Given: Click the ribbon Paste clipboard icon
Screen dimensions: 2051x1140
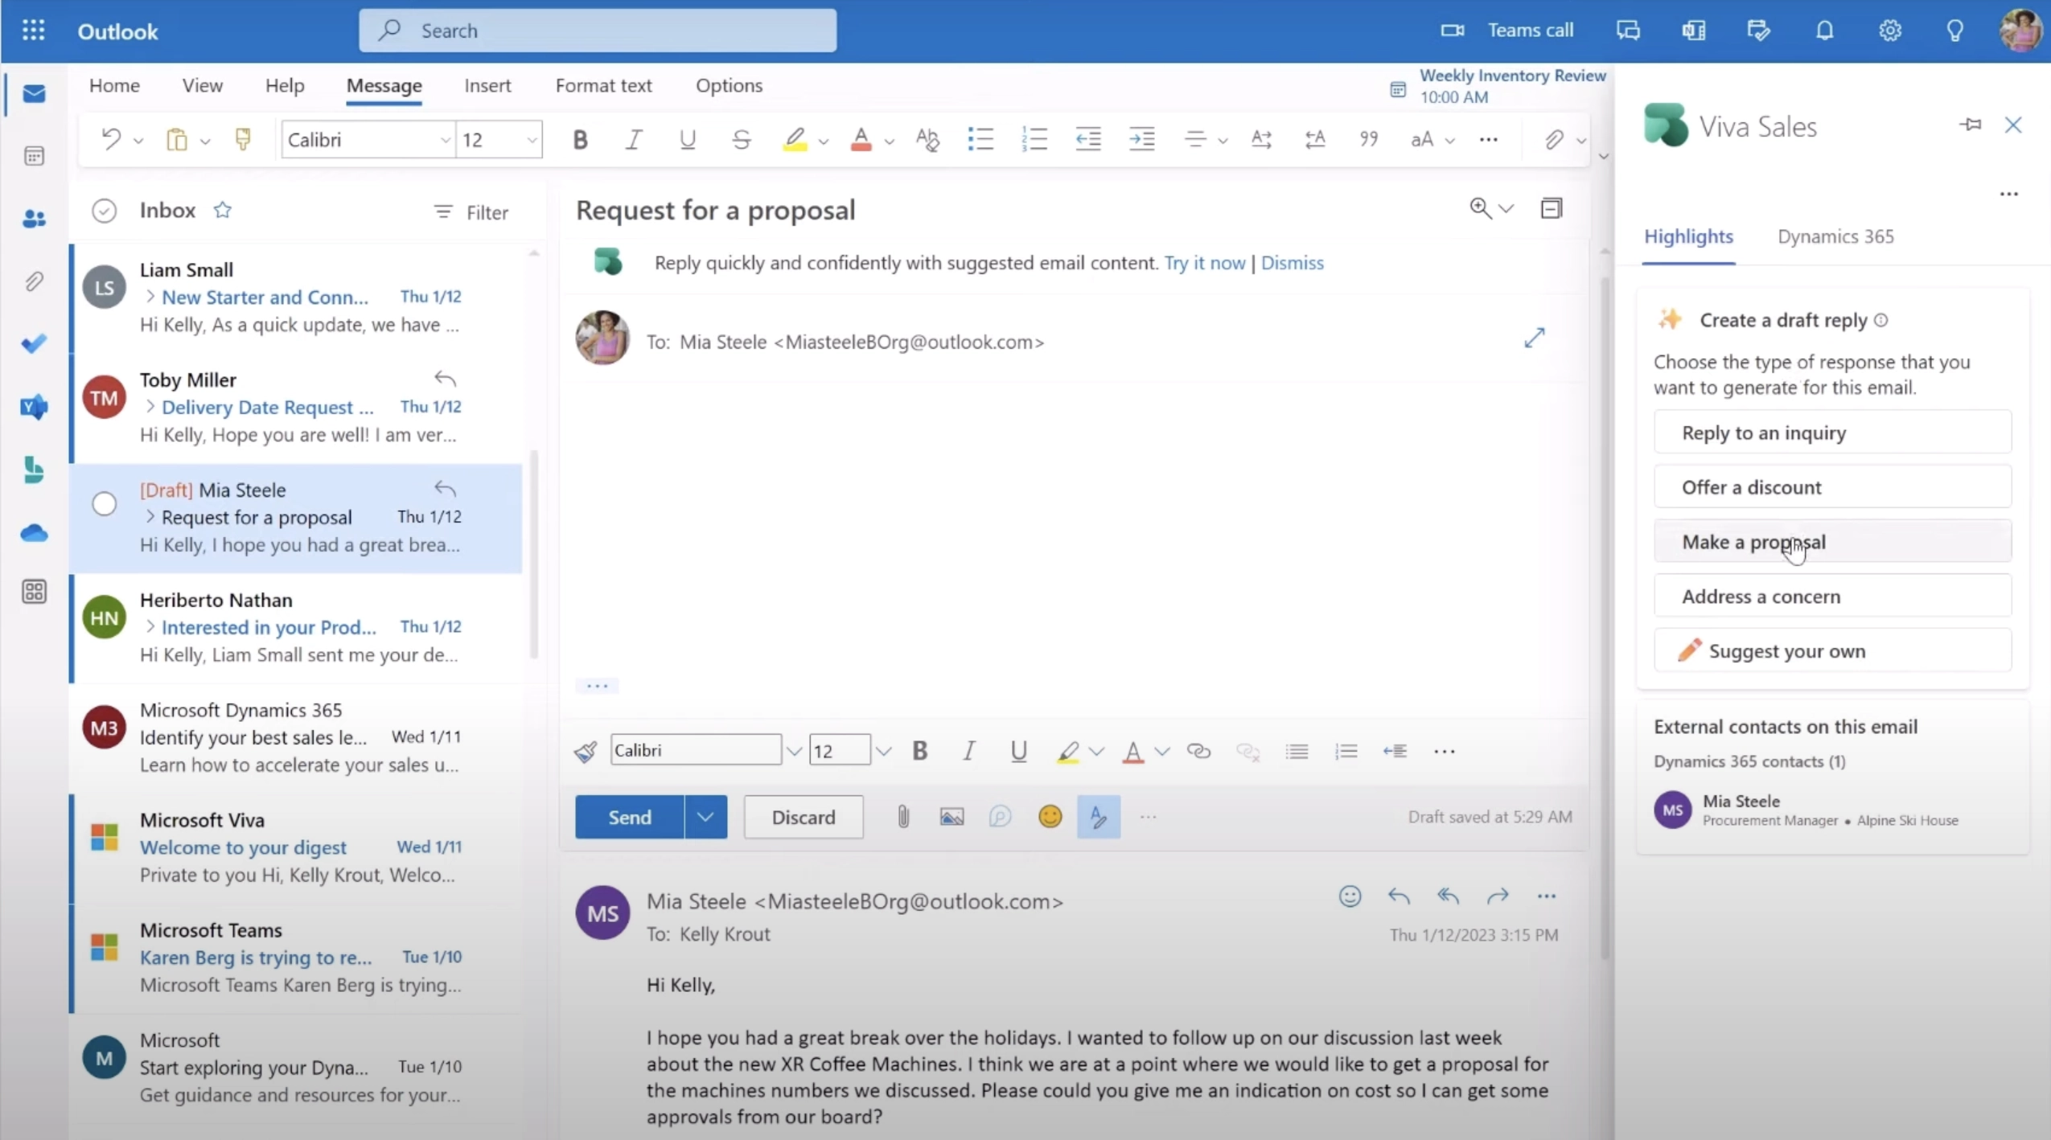Looking at the screenshot, I should click(176, 140).
